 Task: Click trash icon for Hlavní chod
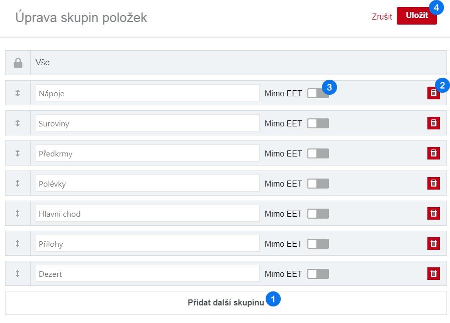(433, 214)
